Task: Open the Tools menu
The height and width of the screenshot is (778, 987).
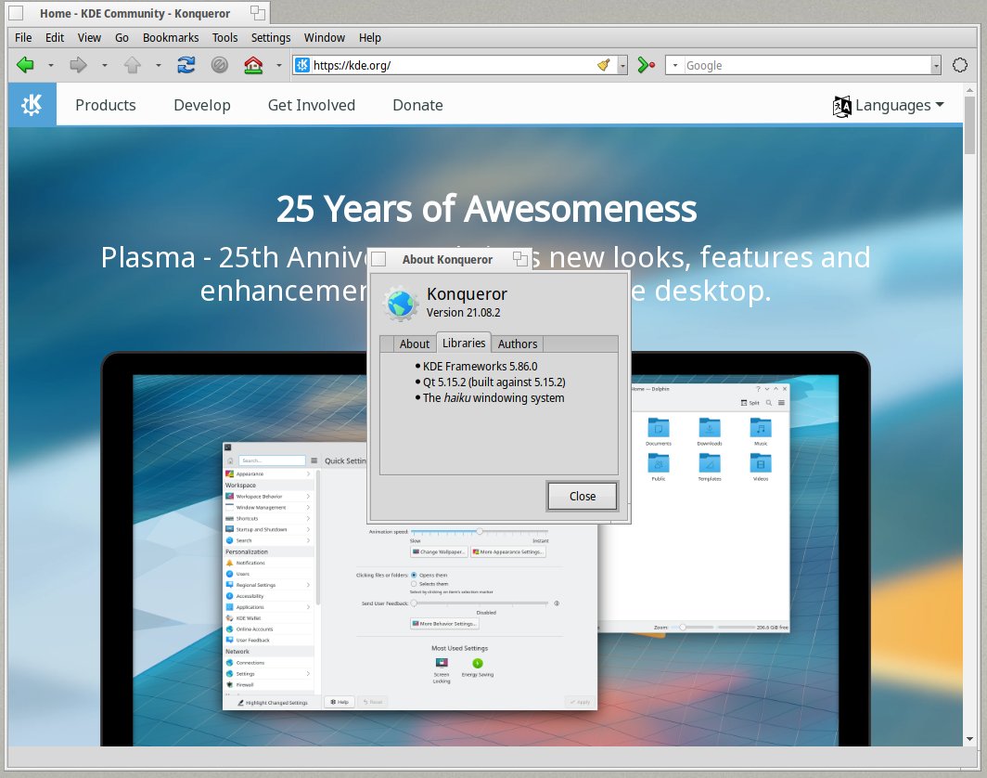Action: pos(224,38)
